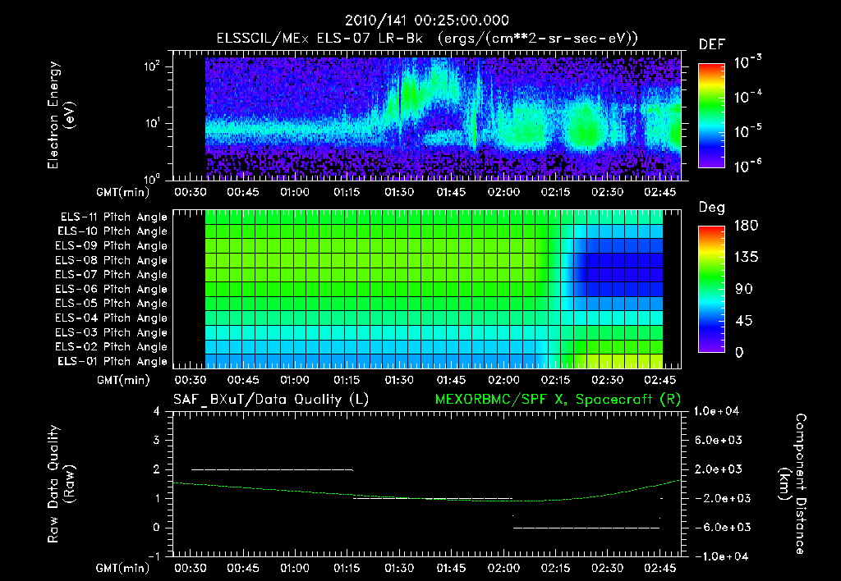Click the ELS-06 Pitch Angle row label
Viewport: 841px width, 581px height.
coord(112,290)
